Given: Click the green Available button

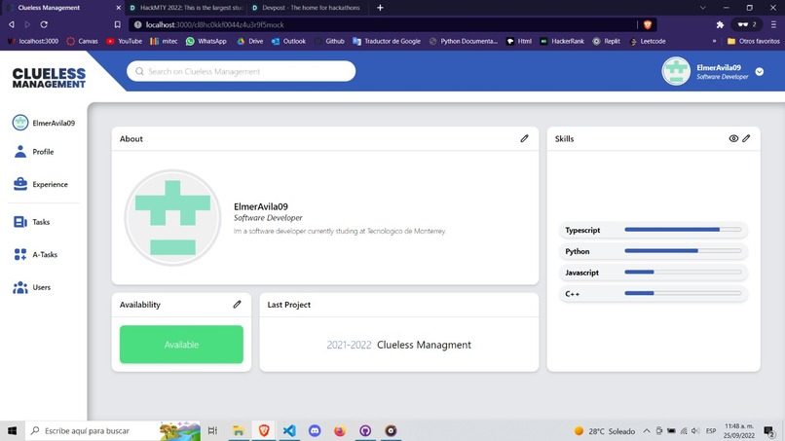Looking at the screenshot, I should [x=181, y=345].
